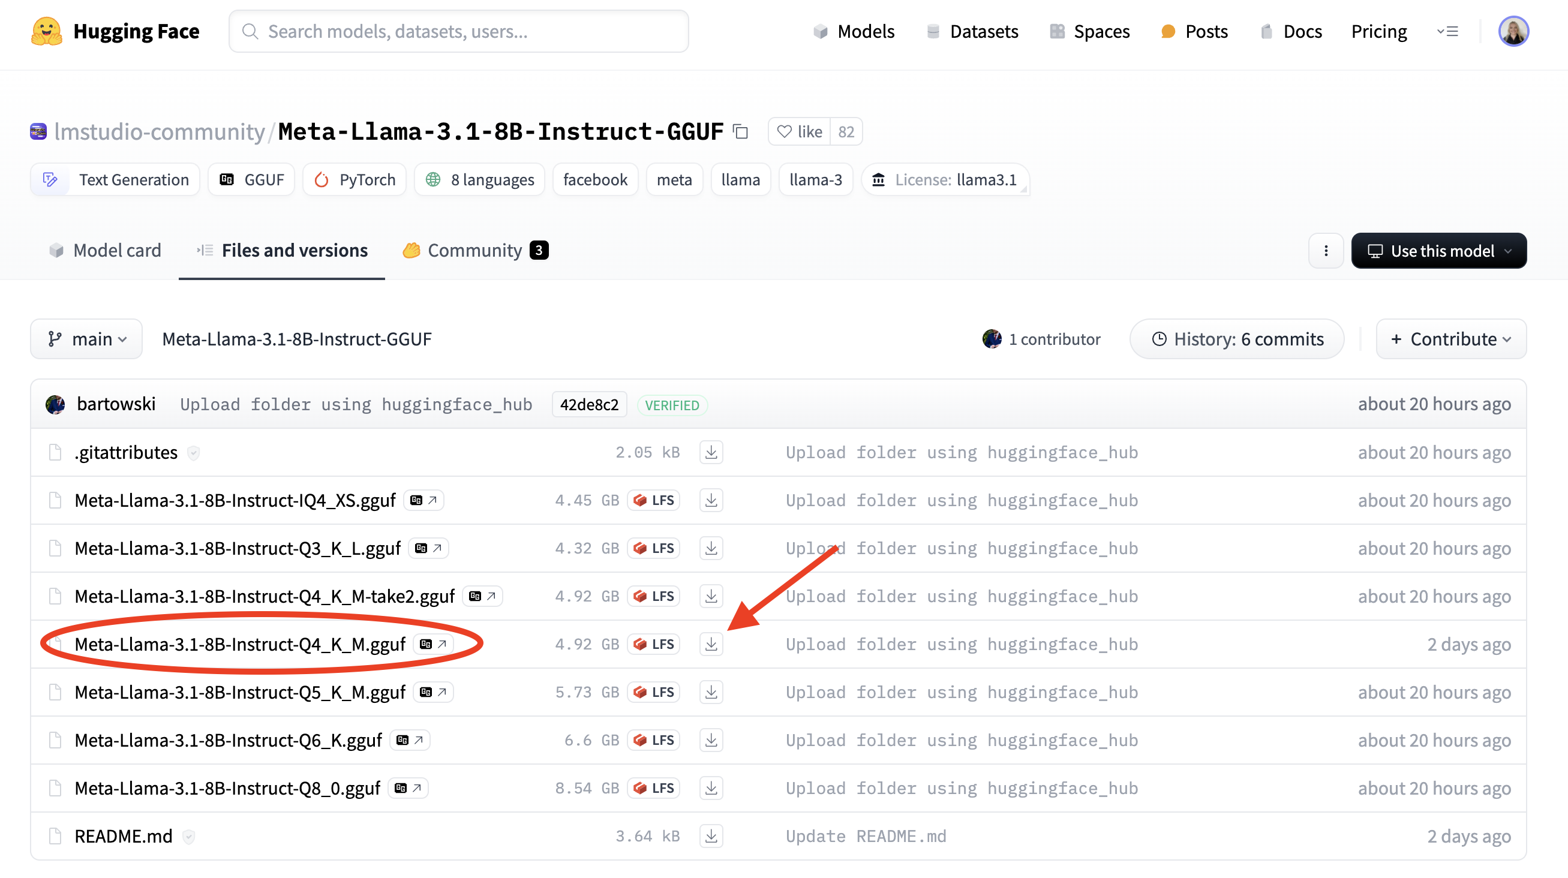Open the three-dot more options button
1568x878 pixels.
point(1326,251)
